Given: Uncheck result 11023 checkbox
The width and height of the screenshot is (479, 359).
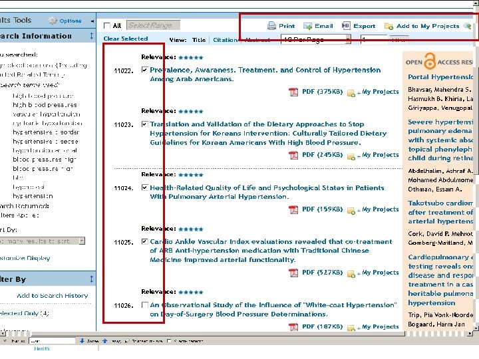Looking at the screenshot, I should point(145,124).
